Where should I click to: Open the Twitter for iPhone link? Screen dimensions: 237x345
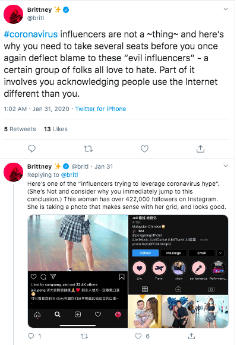[x=100, y=109]
